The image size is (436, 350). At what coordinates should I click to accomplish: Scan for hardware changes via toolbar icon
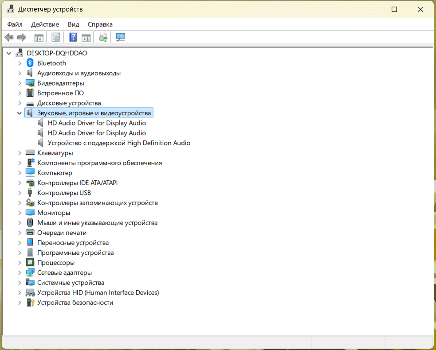point(120,37)
